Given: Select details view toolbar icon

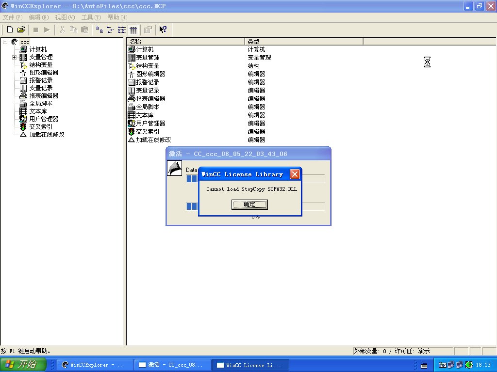Looking at the screenshot, I should (133, 30).
